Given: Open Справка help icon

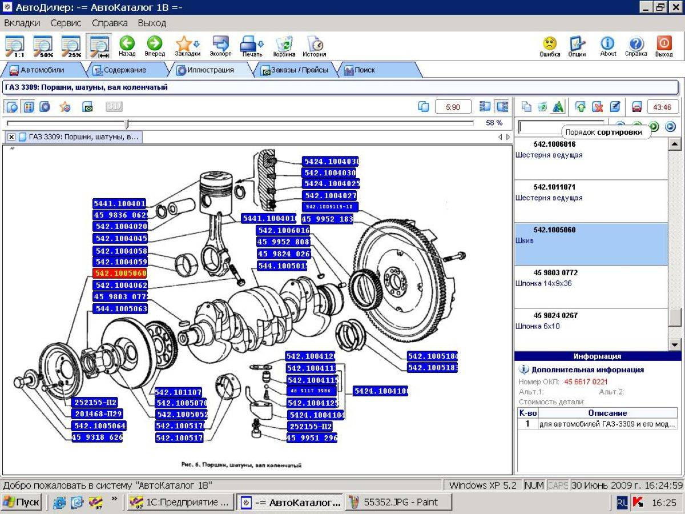Looking at the screenshot, I should (636, 46).
